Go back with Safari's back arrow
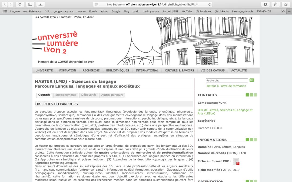The height and width of the screenshot is (182, 292). (x=5, y=4)
